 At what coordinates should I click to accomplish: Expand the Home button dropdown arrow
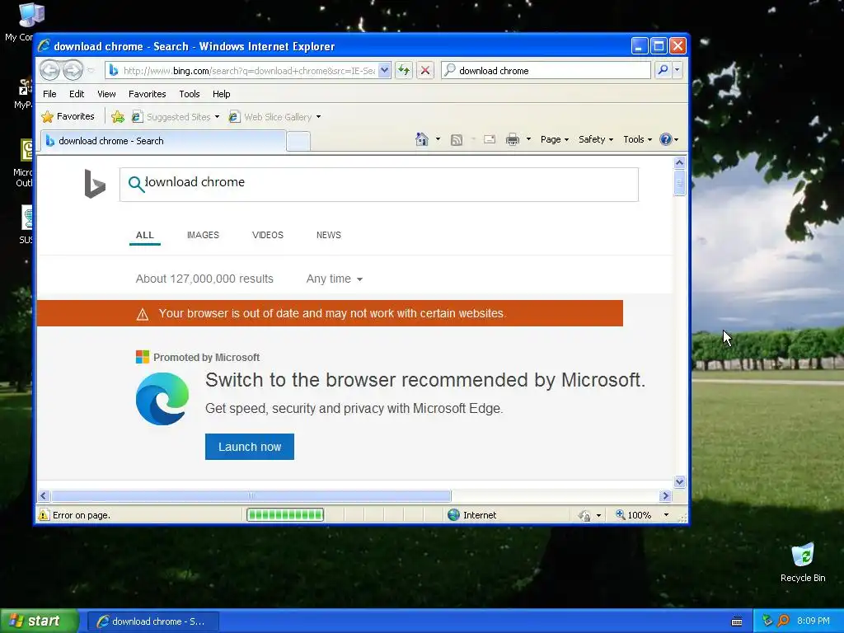(438, 139)
